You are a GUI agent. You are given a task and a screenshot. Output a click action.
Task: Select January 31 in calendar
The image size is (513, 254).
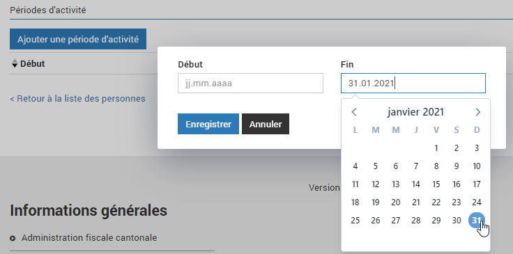(477, 221)
